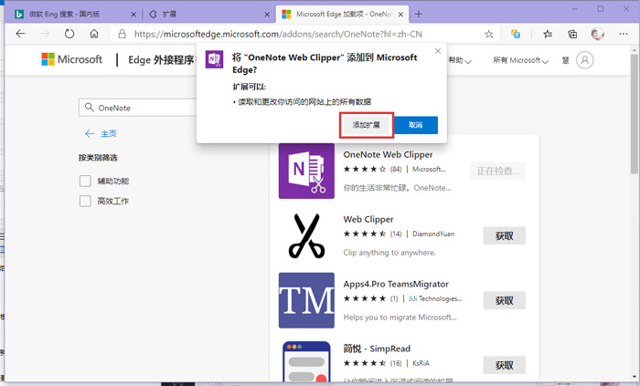The image size is (640, 386).
Task: Click the JiJi Technologies publisher name
Action: [434, 299]
